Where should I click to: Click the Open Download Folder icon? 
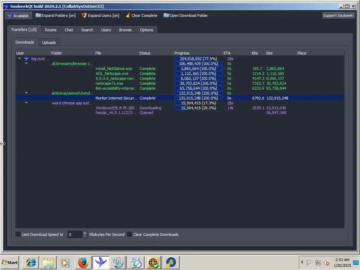166,15
